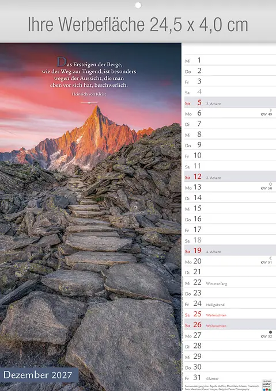Select date 21 on the Di row

tap(197, 271)
